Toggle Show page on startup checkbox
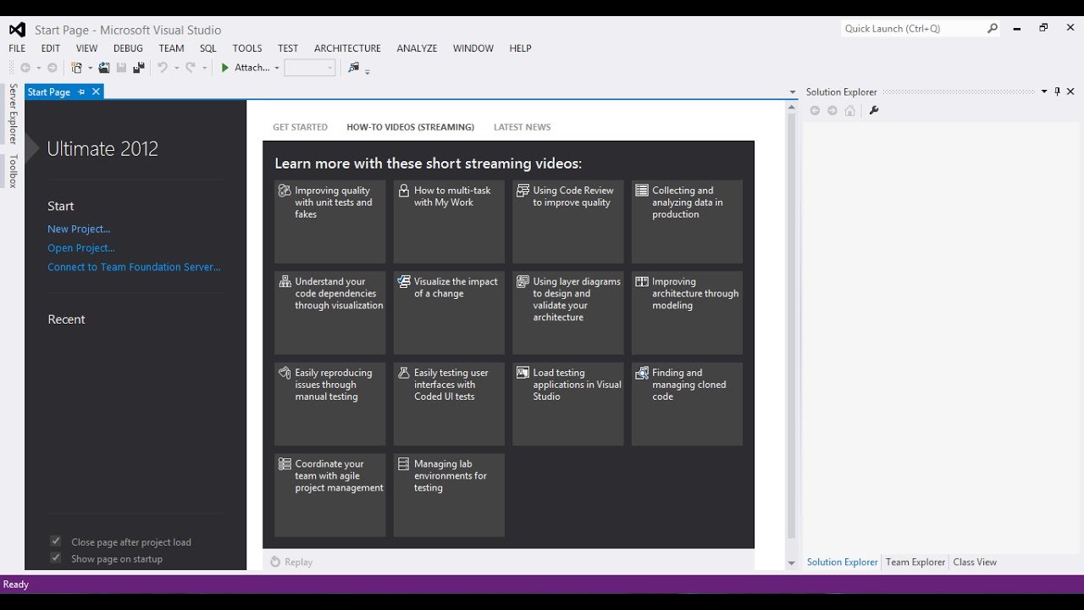This screenshot has height=610, width=1084. (x=56, y=558)
